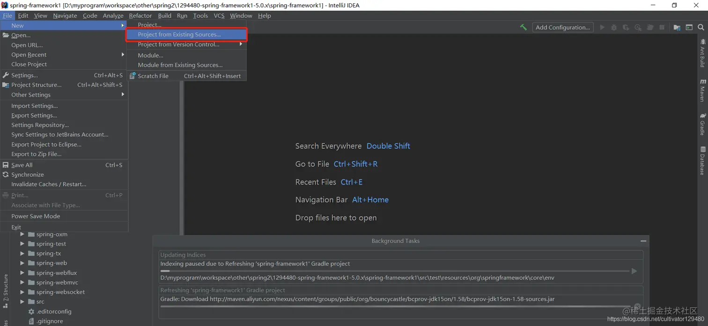Click the Debug bug icon in toolbar

point(614,27)
